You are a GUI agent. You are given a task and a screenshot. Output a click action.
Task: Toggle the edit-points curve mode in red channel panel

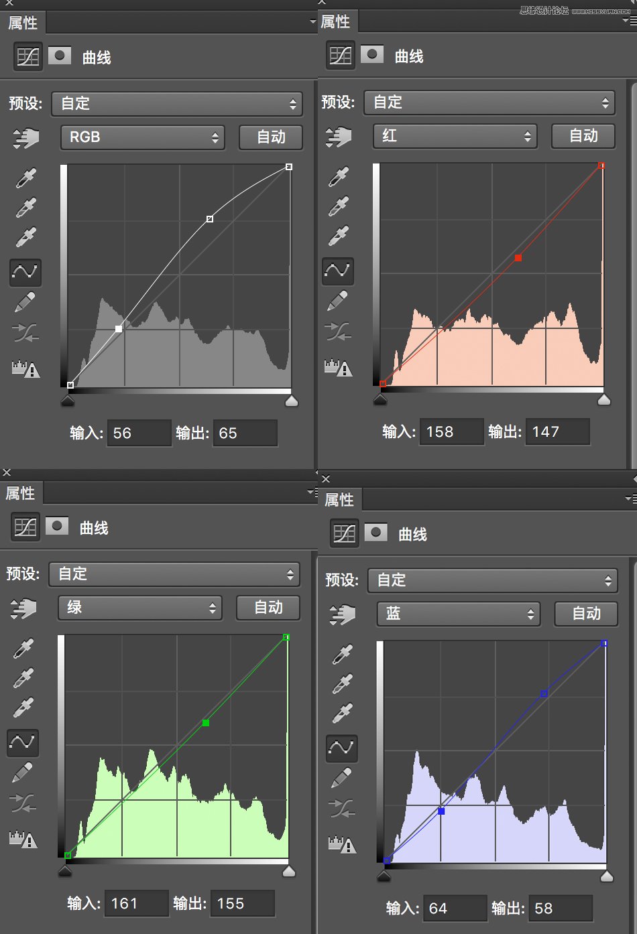click(337, 271)
